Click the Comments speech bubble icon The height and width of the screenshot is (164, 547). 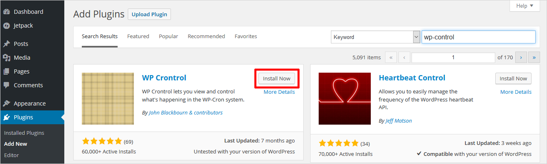coord(7,85)
